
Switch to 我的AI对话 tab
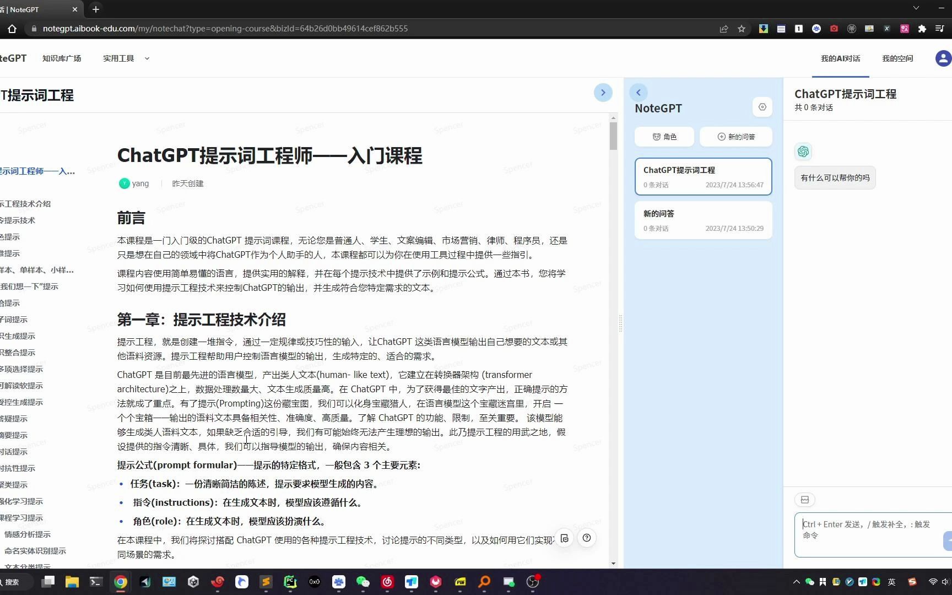coord(840,58)
